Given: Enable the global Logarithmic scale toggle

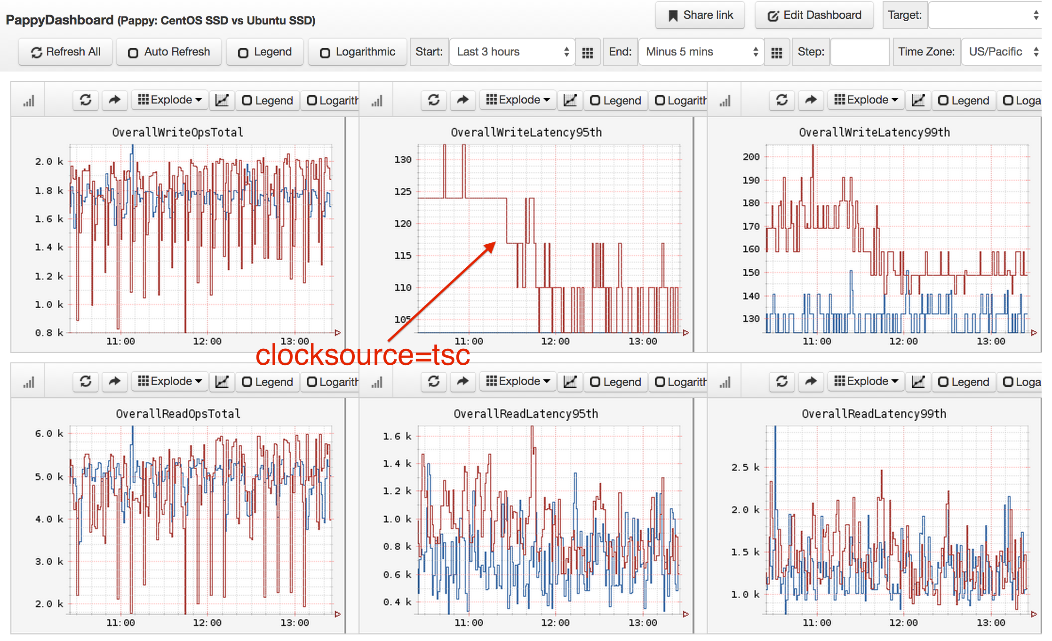Looking at the screenshot, I should click(x=358, y=52).
